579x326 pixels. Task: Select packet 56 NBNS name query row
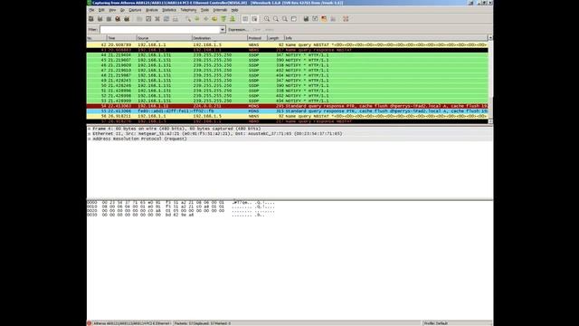[x=288, y=117]
